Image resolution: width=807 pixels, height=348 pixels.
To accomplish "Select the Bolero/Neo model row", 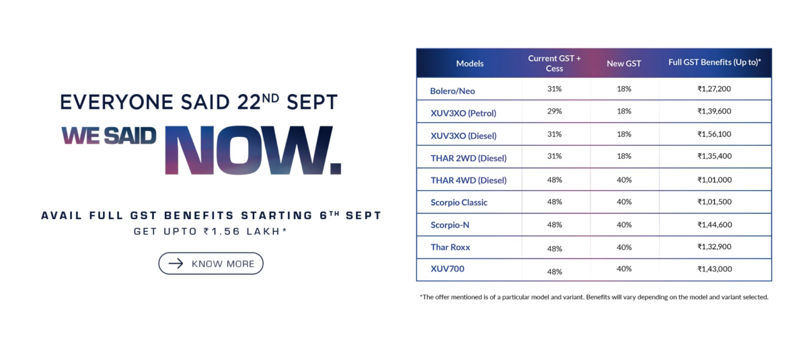I will (453, 91).
